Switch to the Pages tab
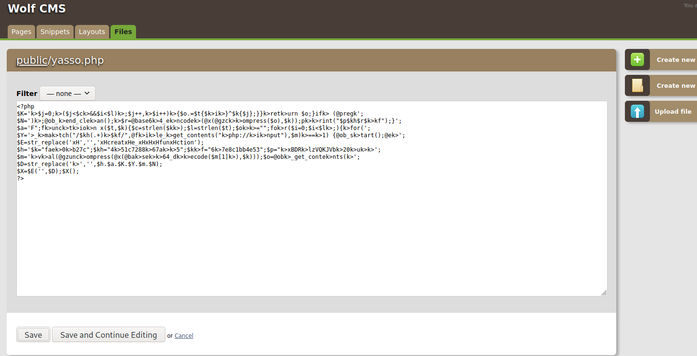The height and width of the screenshot is (356, 697). coord(21,32)
